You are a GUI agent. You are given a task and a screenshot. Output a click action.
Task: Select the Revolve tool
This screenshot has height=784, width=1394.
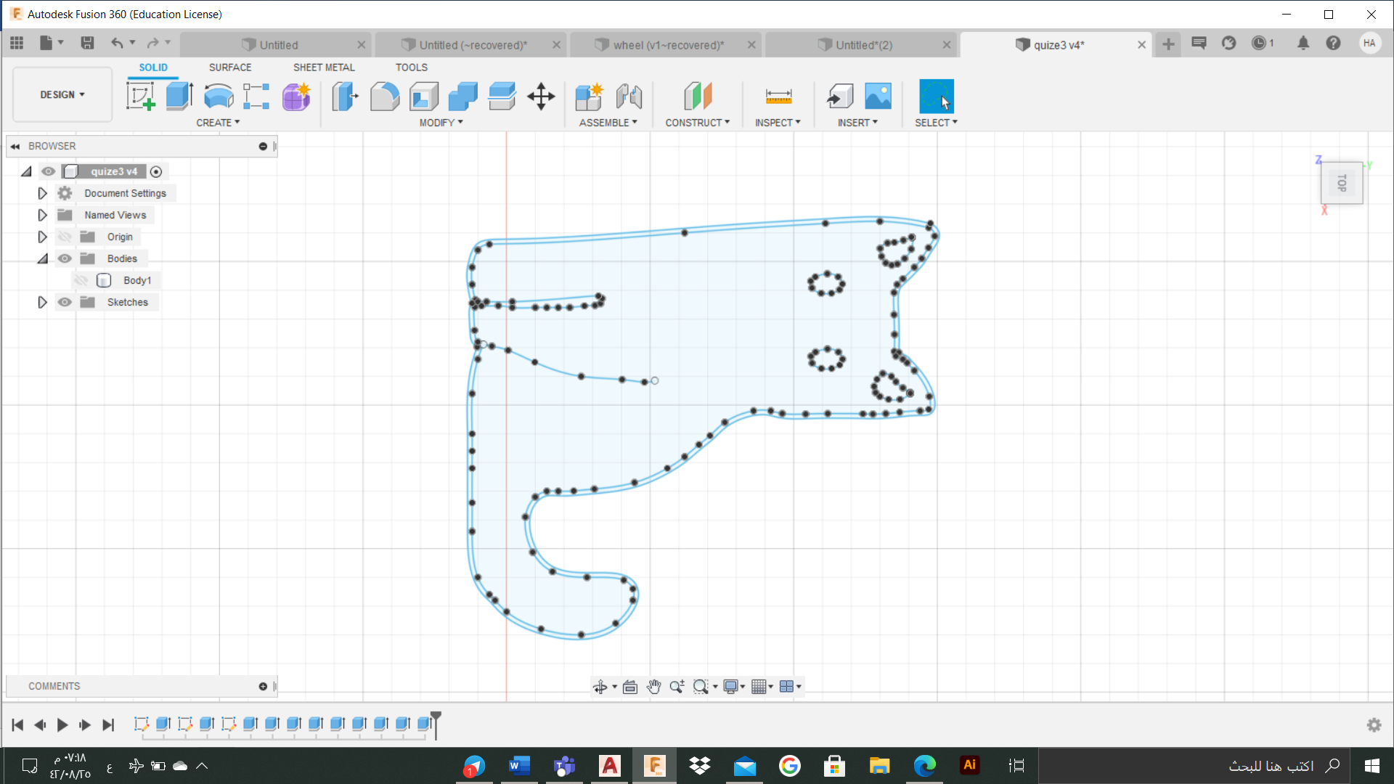point(219,96)
